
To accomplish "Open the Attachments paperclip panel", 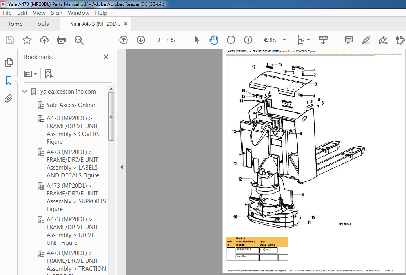I will click(x=9, y=98).
